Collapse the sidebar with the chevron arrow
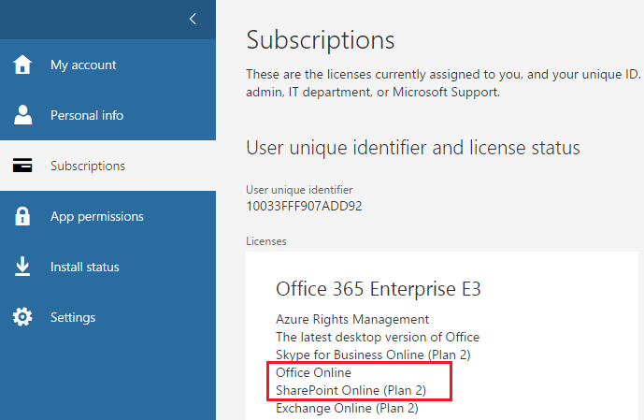 (193, 19)
